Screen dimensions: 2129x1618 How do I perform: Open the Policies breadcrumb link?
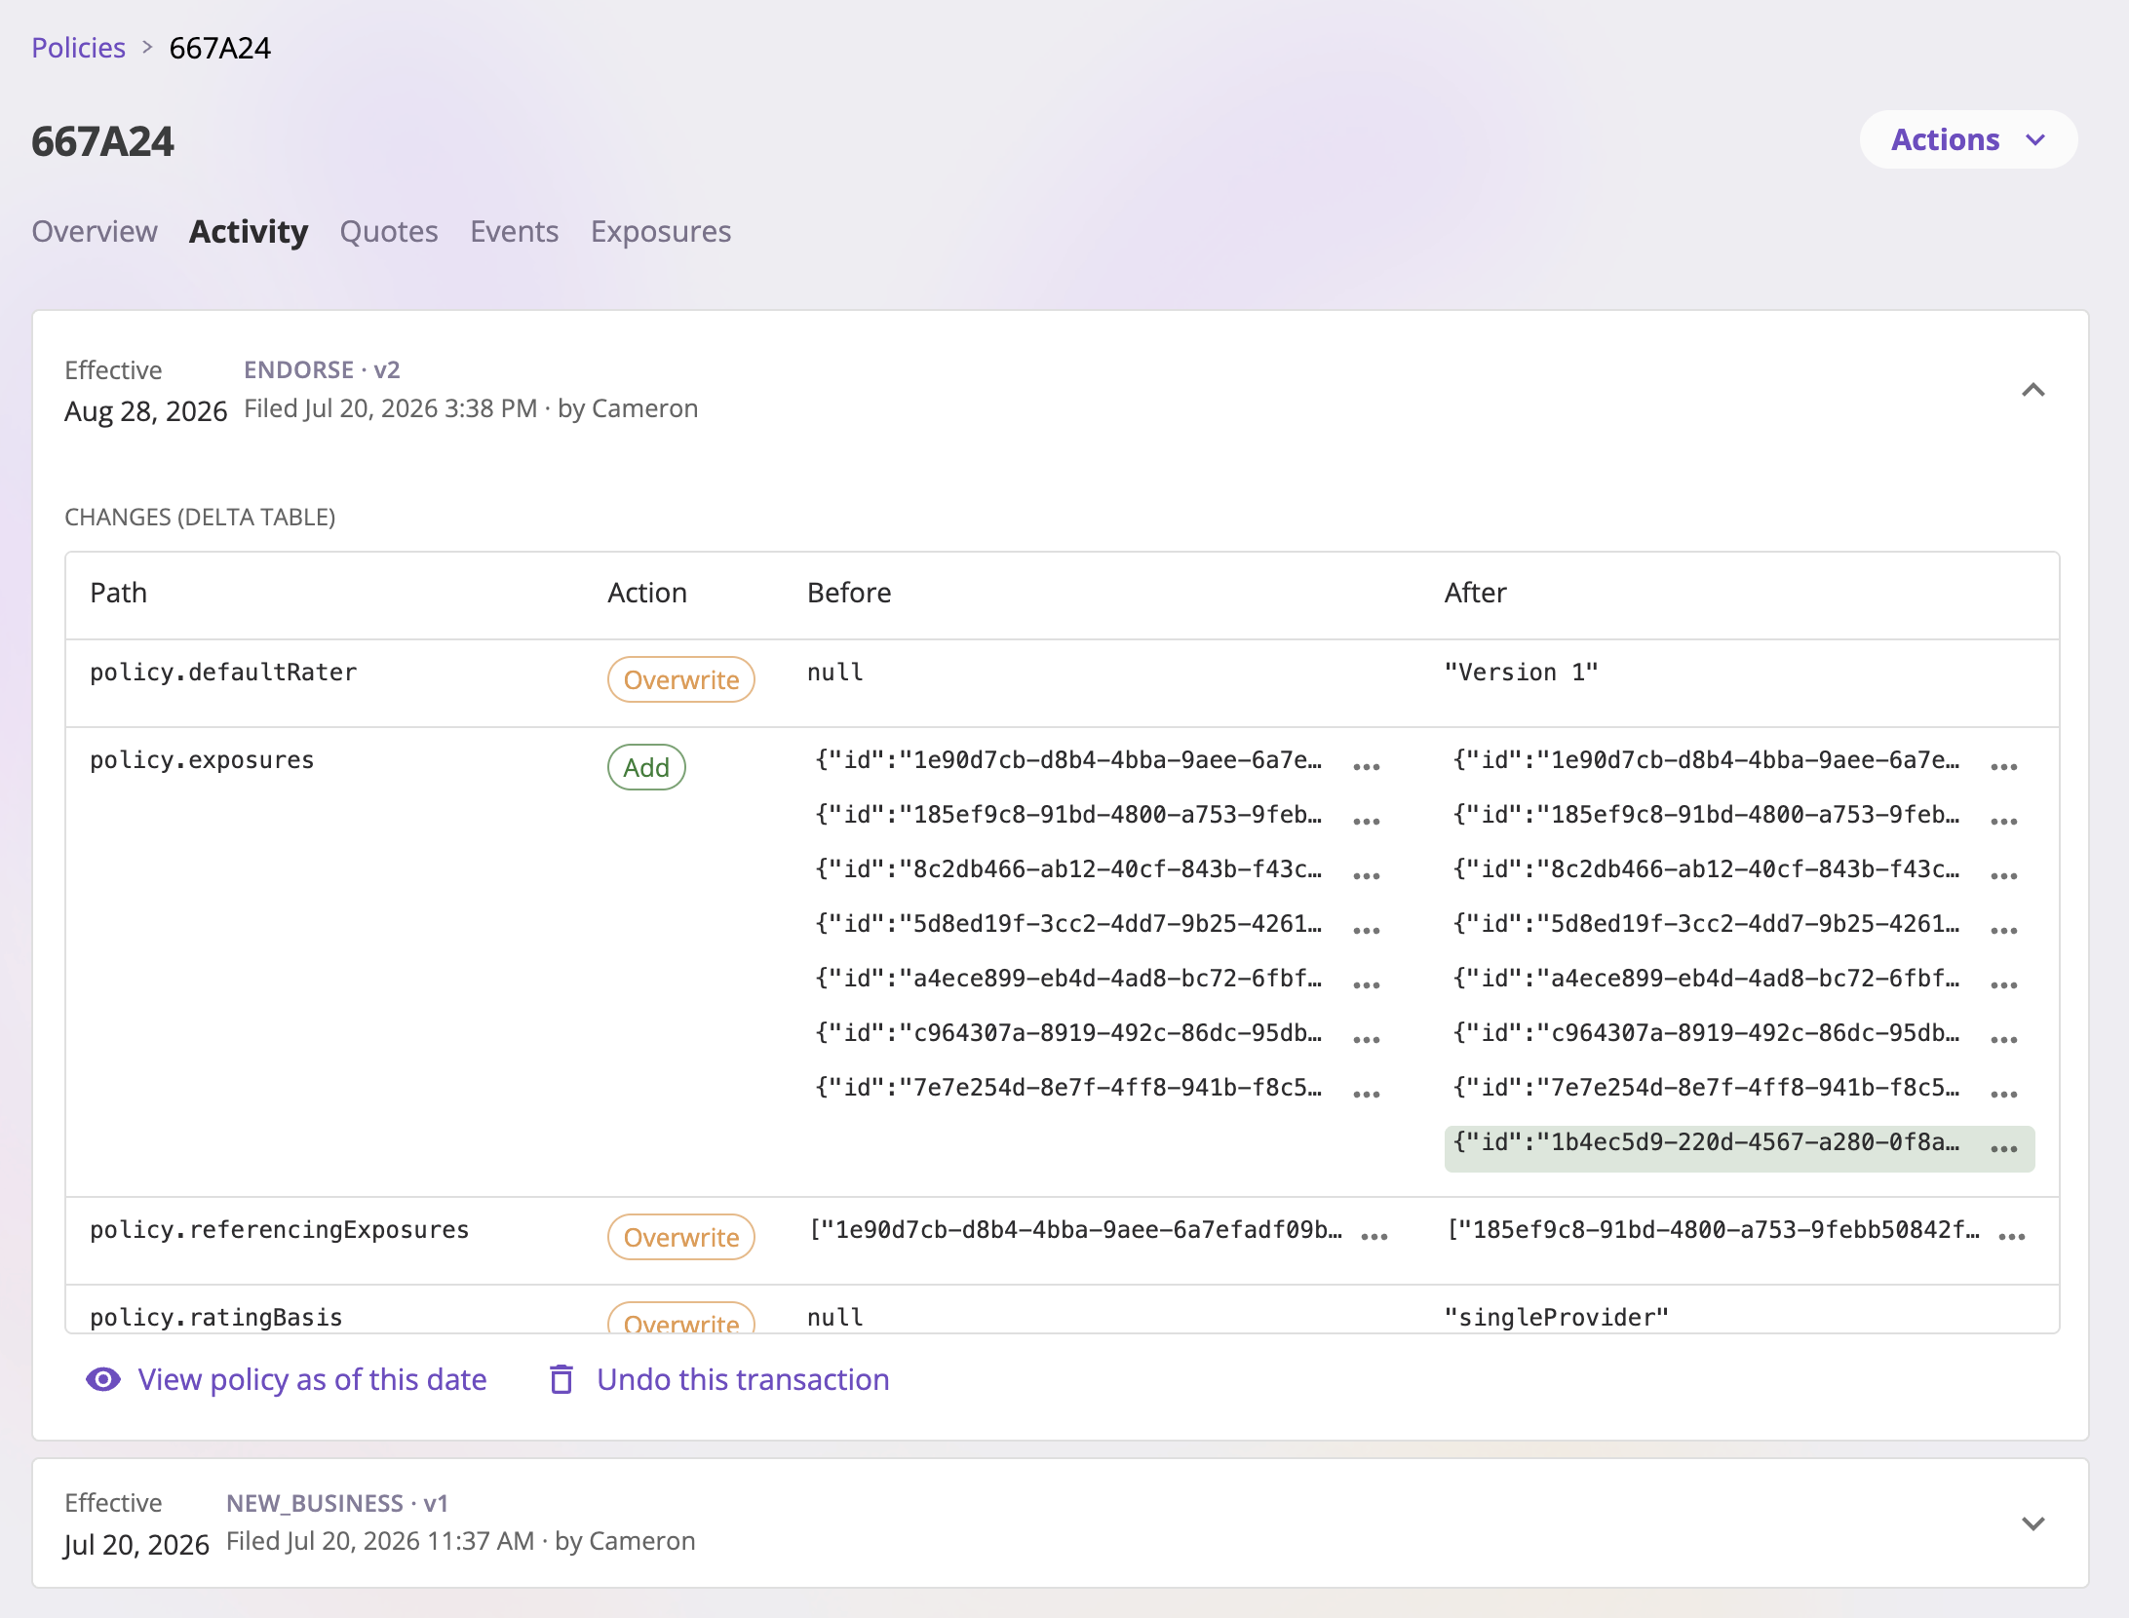tap(78, 48)
